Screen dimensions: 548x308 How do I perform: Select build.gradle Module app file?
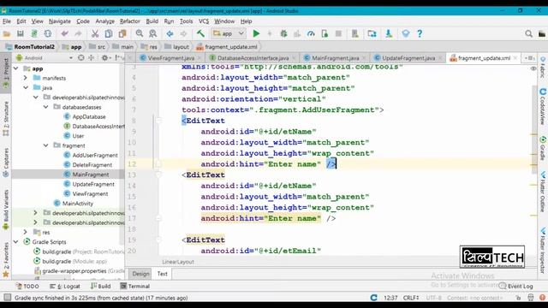pyautogui.click(x=74, y=261)
